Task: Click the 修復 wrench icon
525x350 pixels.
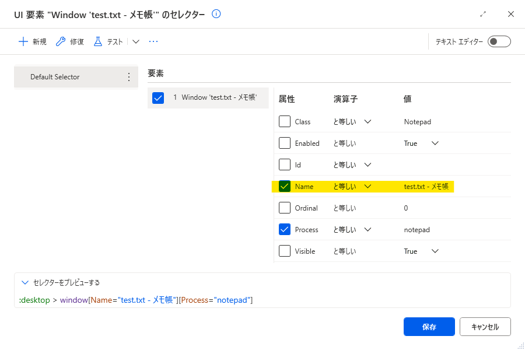Action: click(61, 41)
